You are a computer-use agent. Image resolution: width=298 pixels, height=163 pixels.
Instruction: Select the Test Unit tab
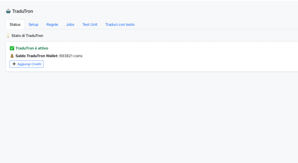[90, 24]
